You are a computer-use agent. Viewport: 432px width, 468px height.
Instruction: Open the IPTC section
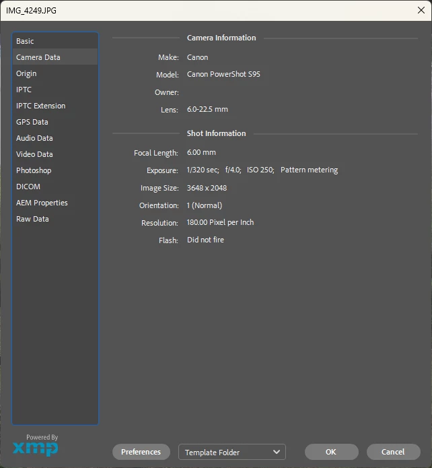pos(55,90)
